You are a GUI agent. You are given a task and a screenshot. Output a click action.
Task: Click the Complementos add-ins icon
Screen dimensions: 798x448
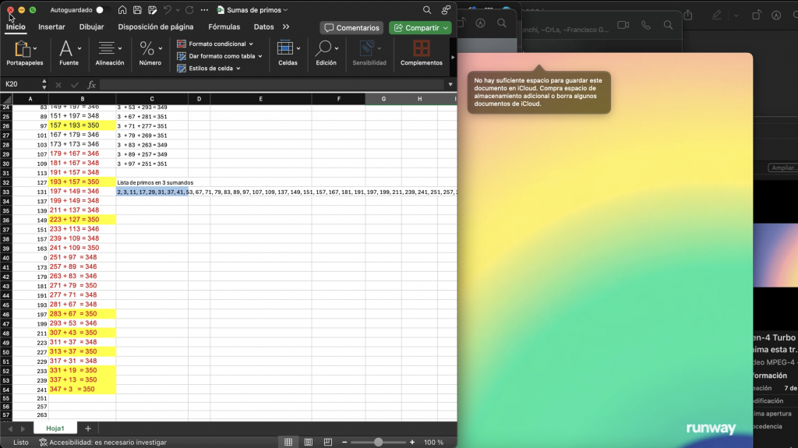(x=421, y=53)
